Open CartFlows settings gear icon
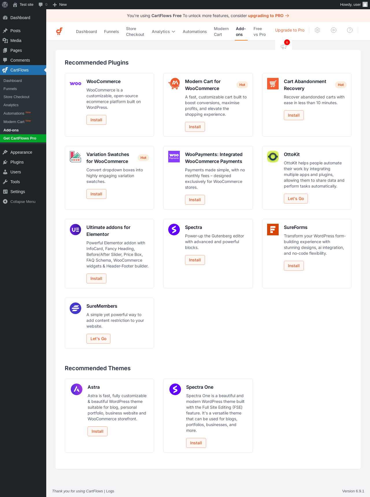Screen dimensions: 370x497 (x=317, y=30)
